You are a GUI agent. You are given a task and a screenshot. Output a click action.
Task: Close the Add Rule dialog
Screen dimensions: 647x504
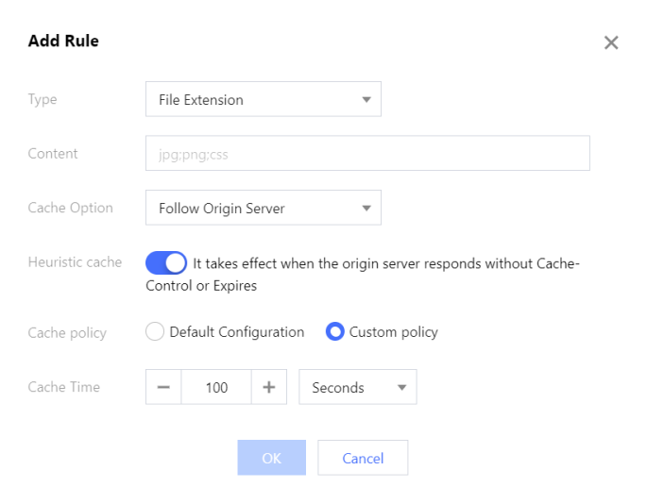611,42
